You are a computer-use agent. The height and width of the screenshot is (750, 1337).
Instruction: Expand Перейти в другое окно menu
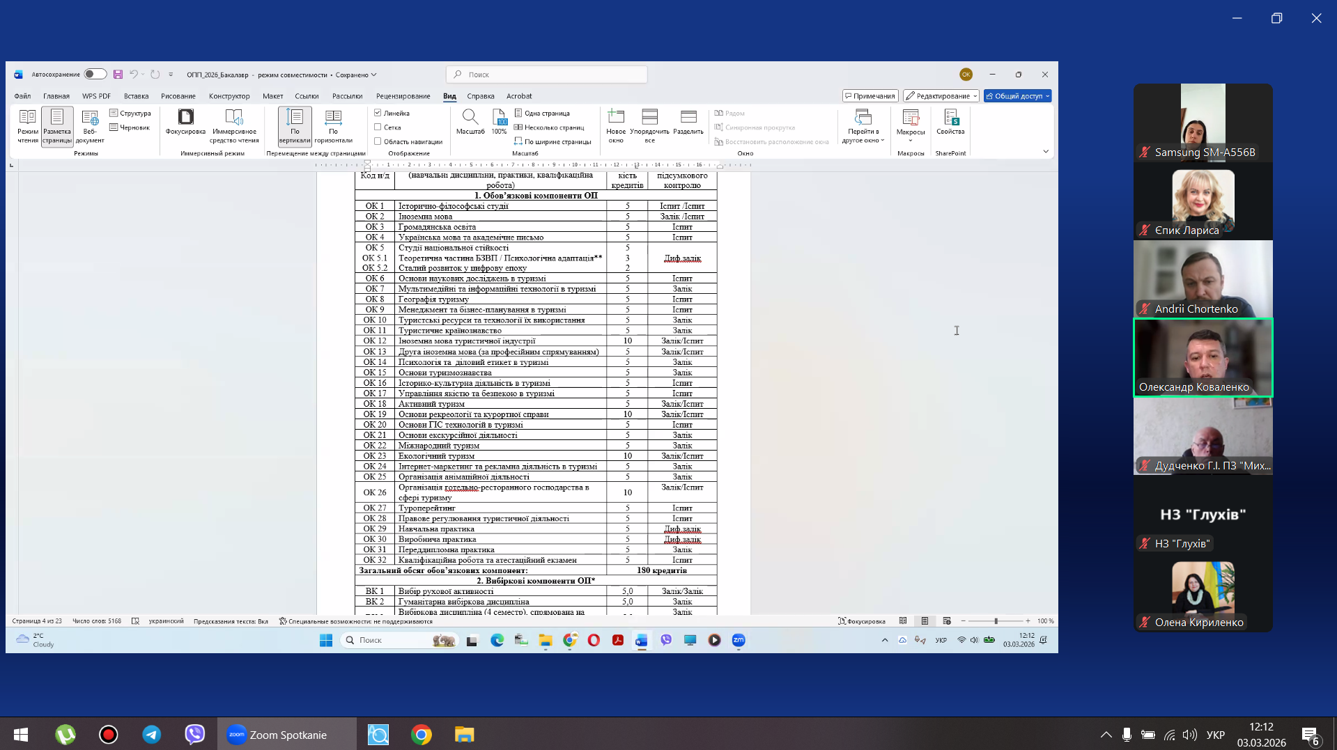[863, 127]
